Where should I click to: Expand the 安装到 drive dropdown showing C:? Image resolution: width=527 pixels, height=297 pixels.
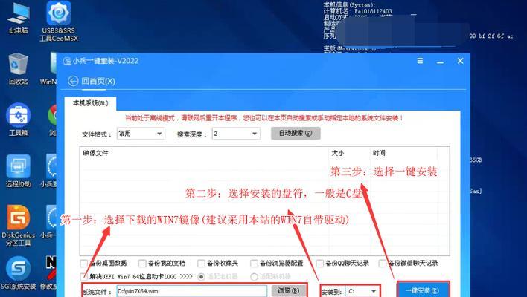click(363, 291)
